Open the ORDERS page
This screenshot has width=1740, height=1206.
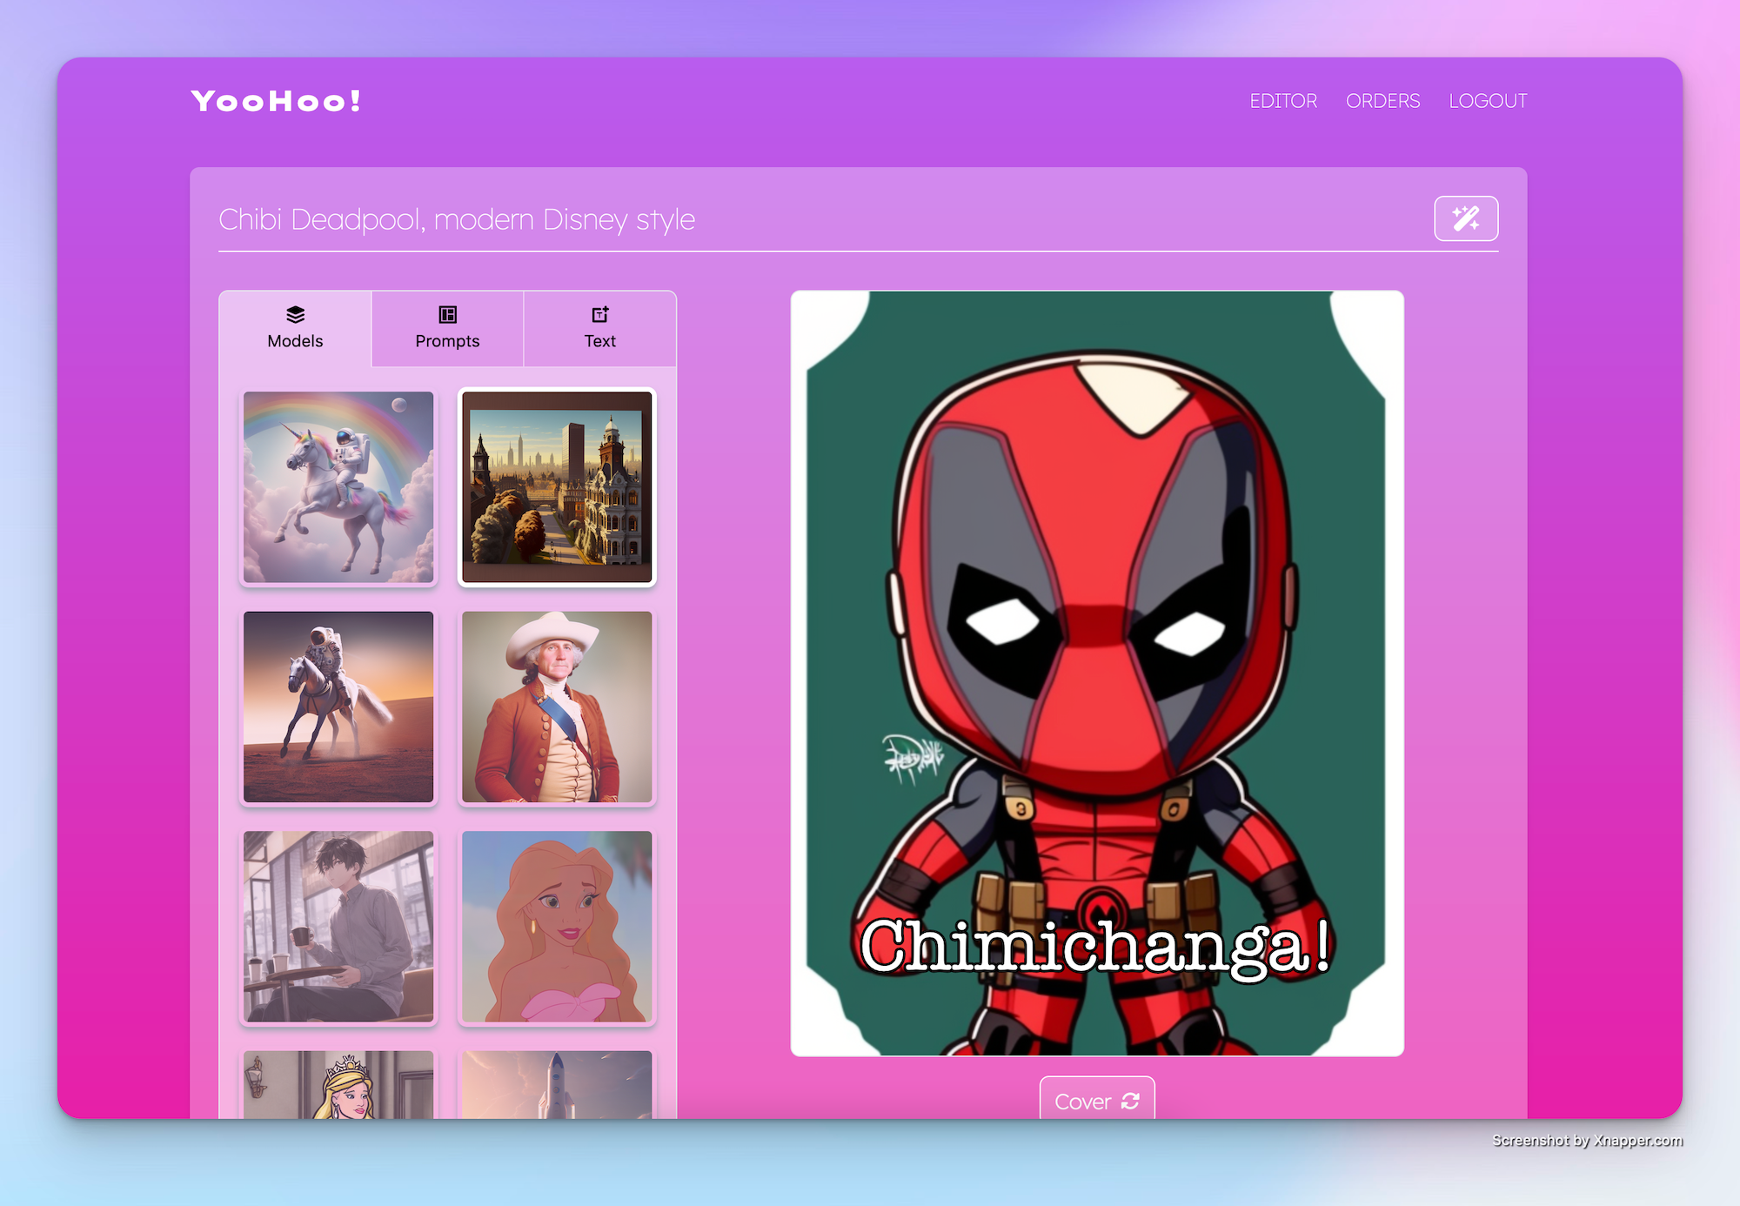1382,101
